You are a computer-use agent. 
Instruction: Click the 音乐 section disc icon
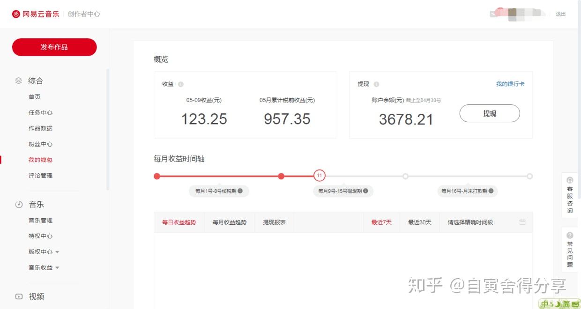point(19,205)
